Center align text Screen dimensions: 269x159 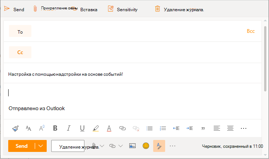230,128
